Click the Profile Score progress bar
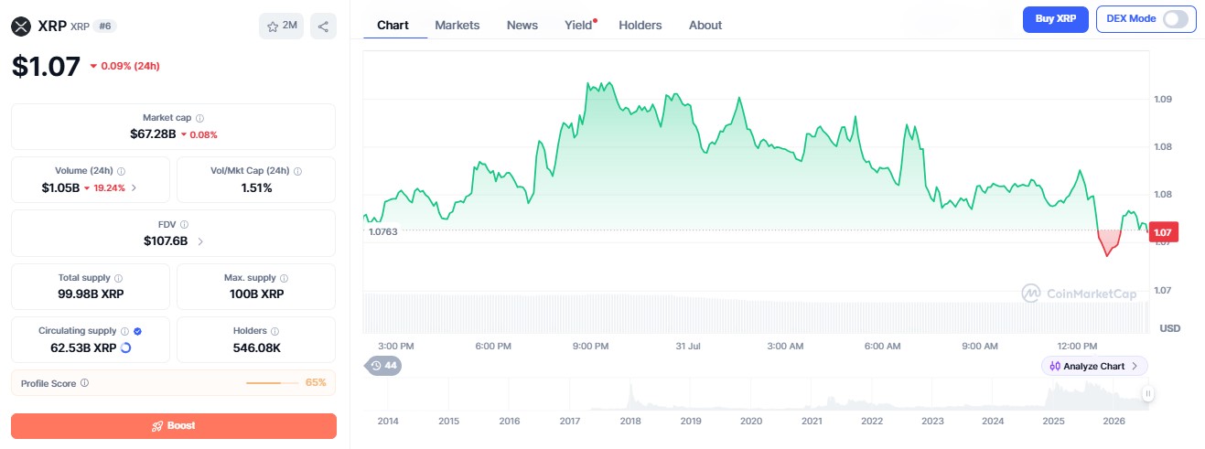The height and width of the screenshot is (449, 1205). click(273, 383)
